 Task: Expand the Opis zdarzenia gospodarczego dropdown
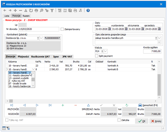click(159, 38)
